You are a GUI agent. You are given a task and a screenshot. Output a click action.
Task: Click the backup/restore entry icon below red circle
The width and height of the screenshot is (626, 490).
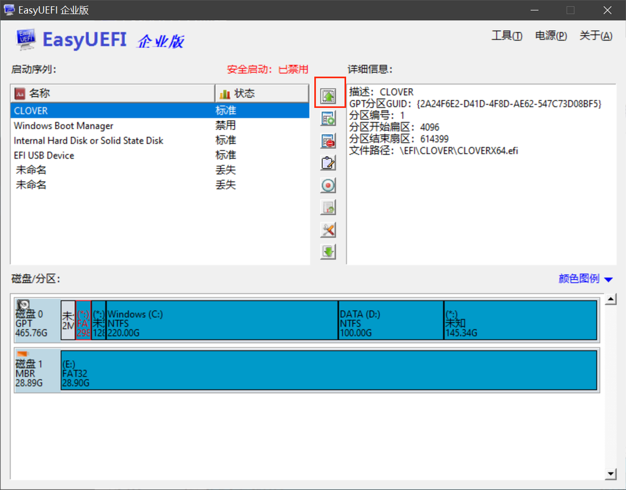coord(328,207)
